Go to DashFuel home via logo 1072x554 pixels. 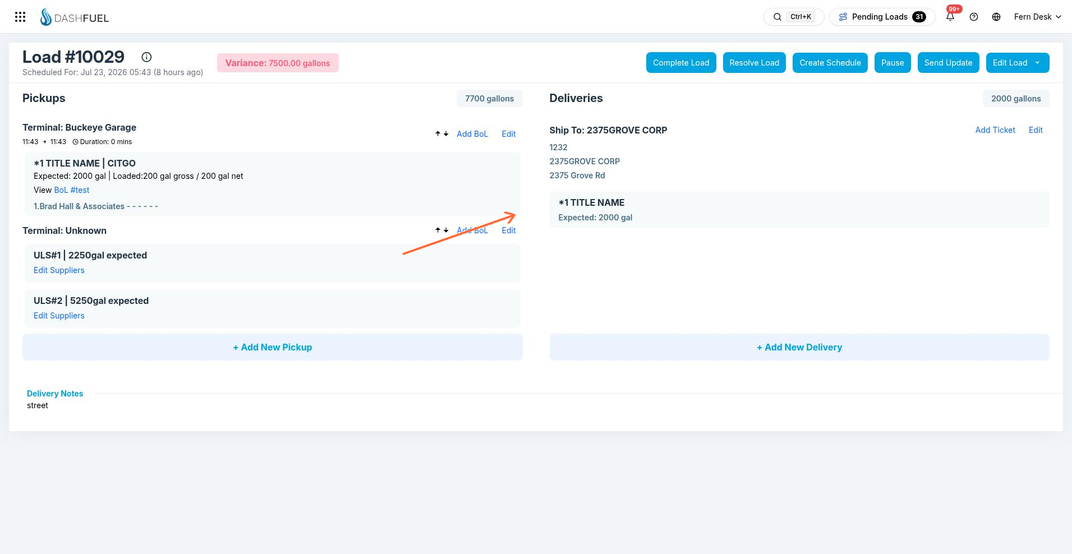pyautogui.click(x=75, y=17)
